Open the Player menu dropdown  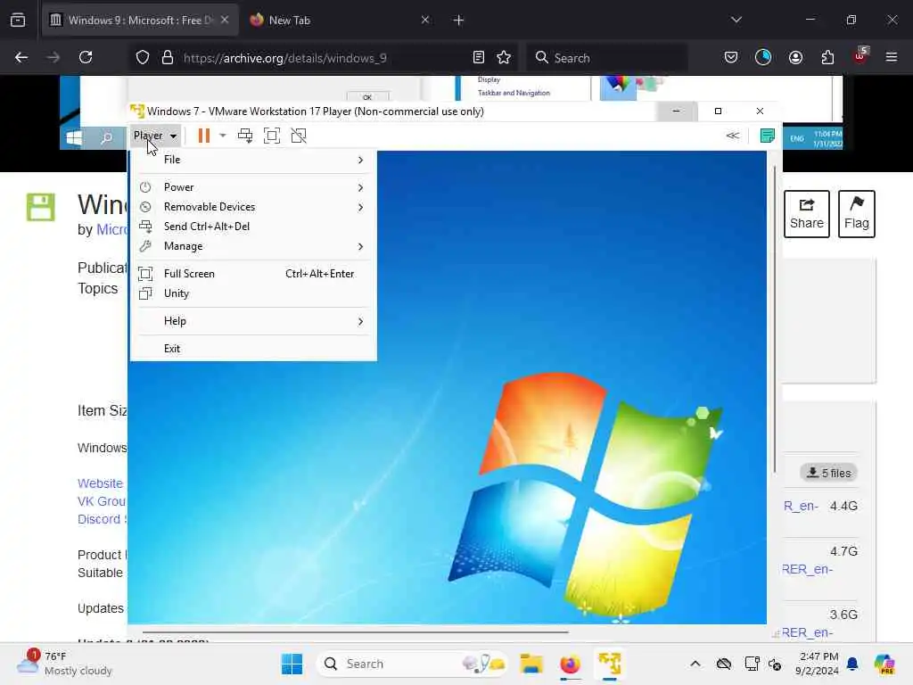tap(155, 136)
